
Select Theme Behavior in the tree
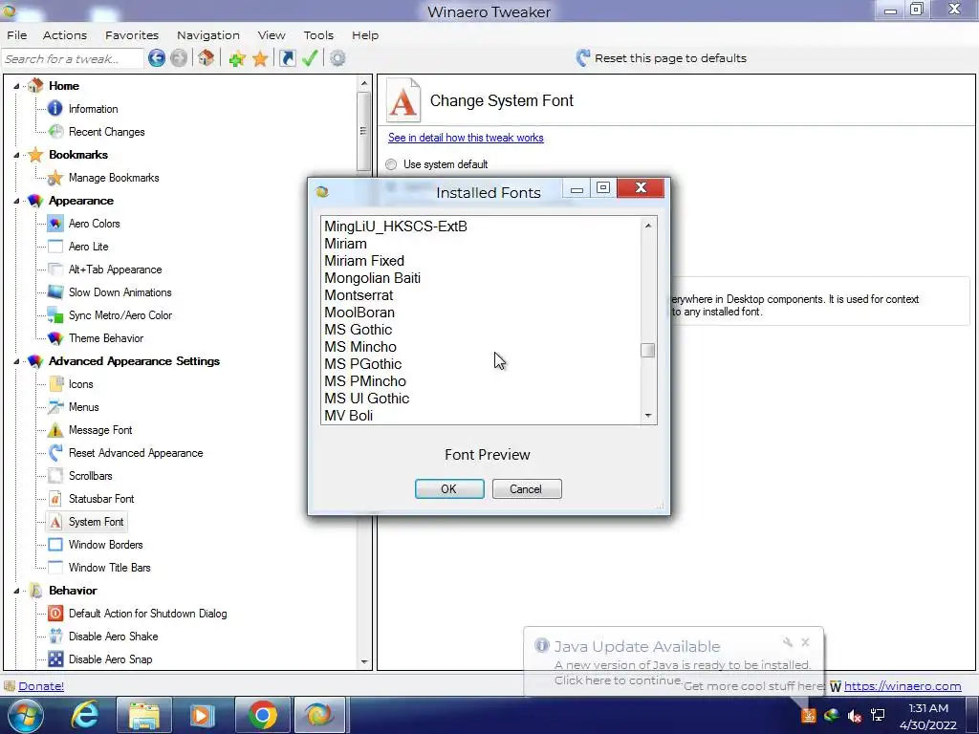click(106, 338)
